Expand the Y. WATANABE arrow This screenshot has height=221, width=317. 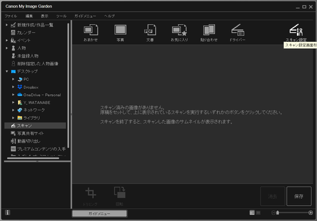point(13,102)
